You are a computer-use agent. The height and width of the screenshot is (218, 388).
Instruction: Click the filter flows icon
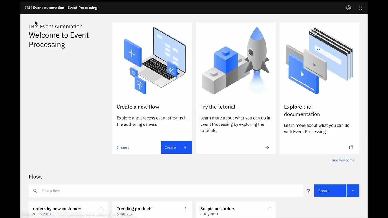tap(309, 191)
